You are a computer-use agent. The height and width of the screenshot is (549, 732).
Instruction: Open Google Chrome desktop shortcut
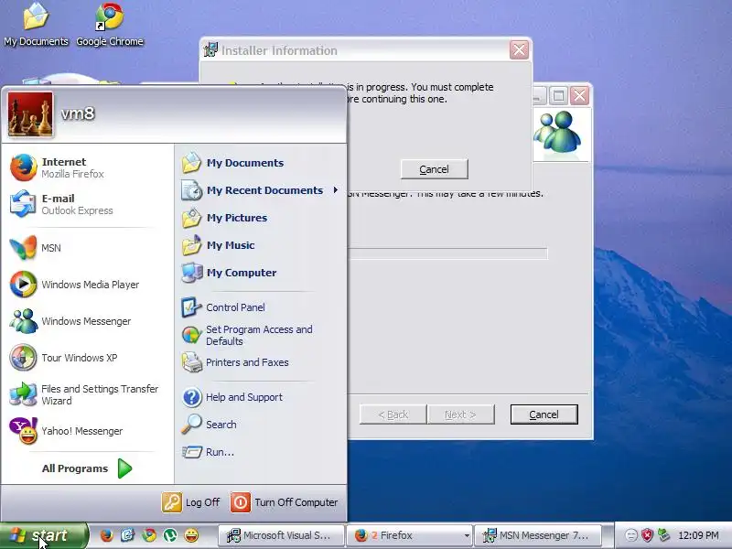point(110,25)
